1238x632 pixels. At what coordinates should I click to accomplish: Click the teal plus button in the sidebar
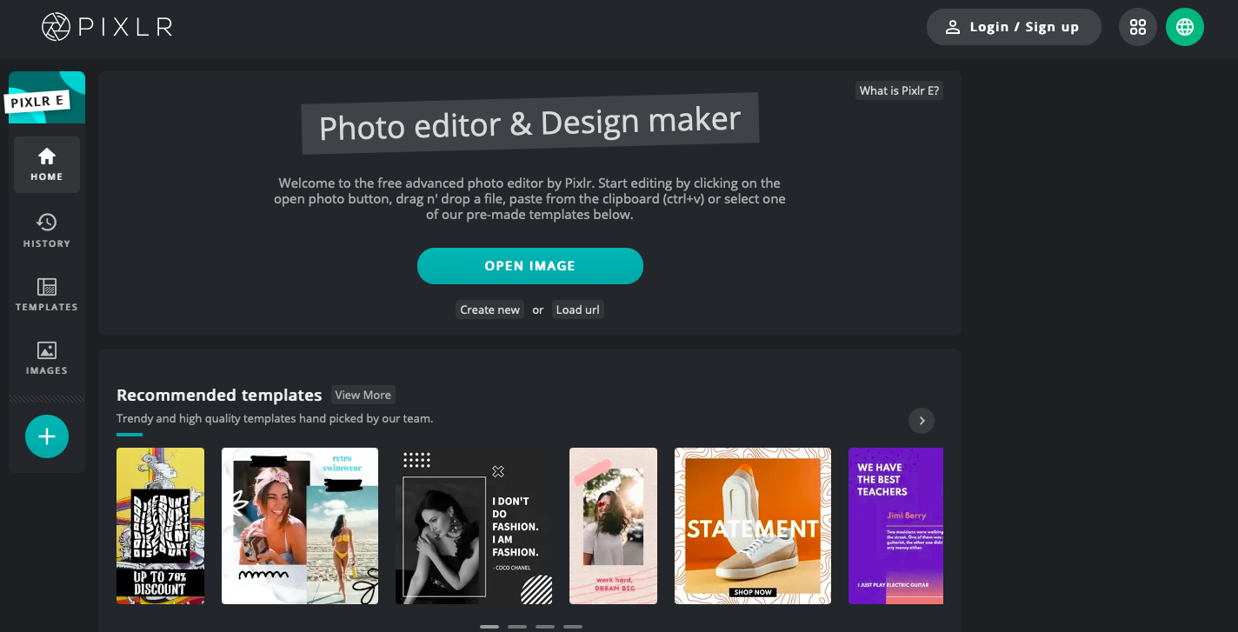click(x=47, y=436)
